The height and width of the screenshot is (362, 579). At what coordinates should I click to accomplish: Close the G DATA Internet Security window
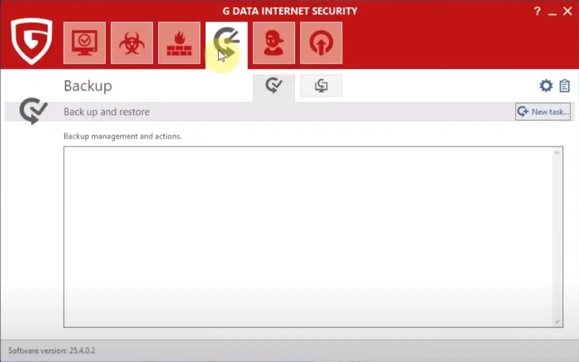pos(568,11)
